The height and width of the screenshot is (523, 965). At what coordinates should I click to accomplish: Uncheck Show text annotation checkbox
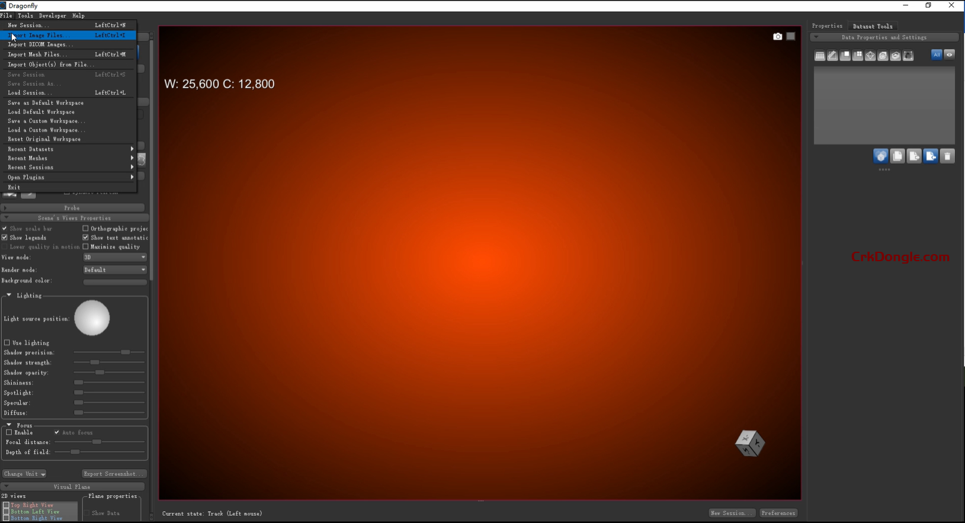(85, 238)
